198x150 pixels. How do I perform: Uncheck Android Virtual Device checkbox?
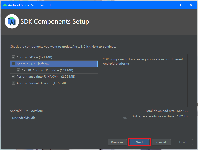pyautogui.click(x=13, y=83)
